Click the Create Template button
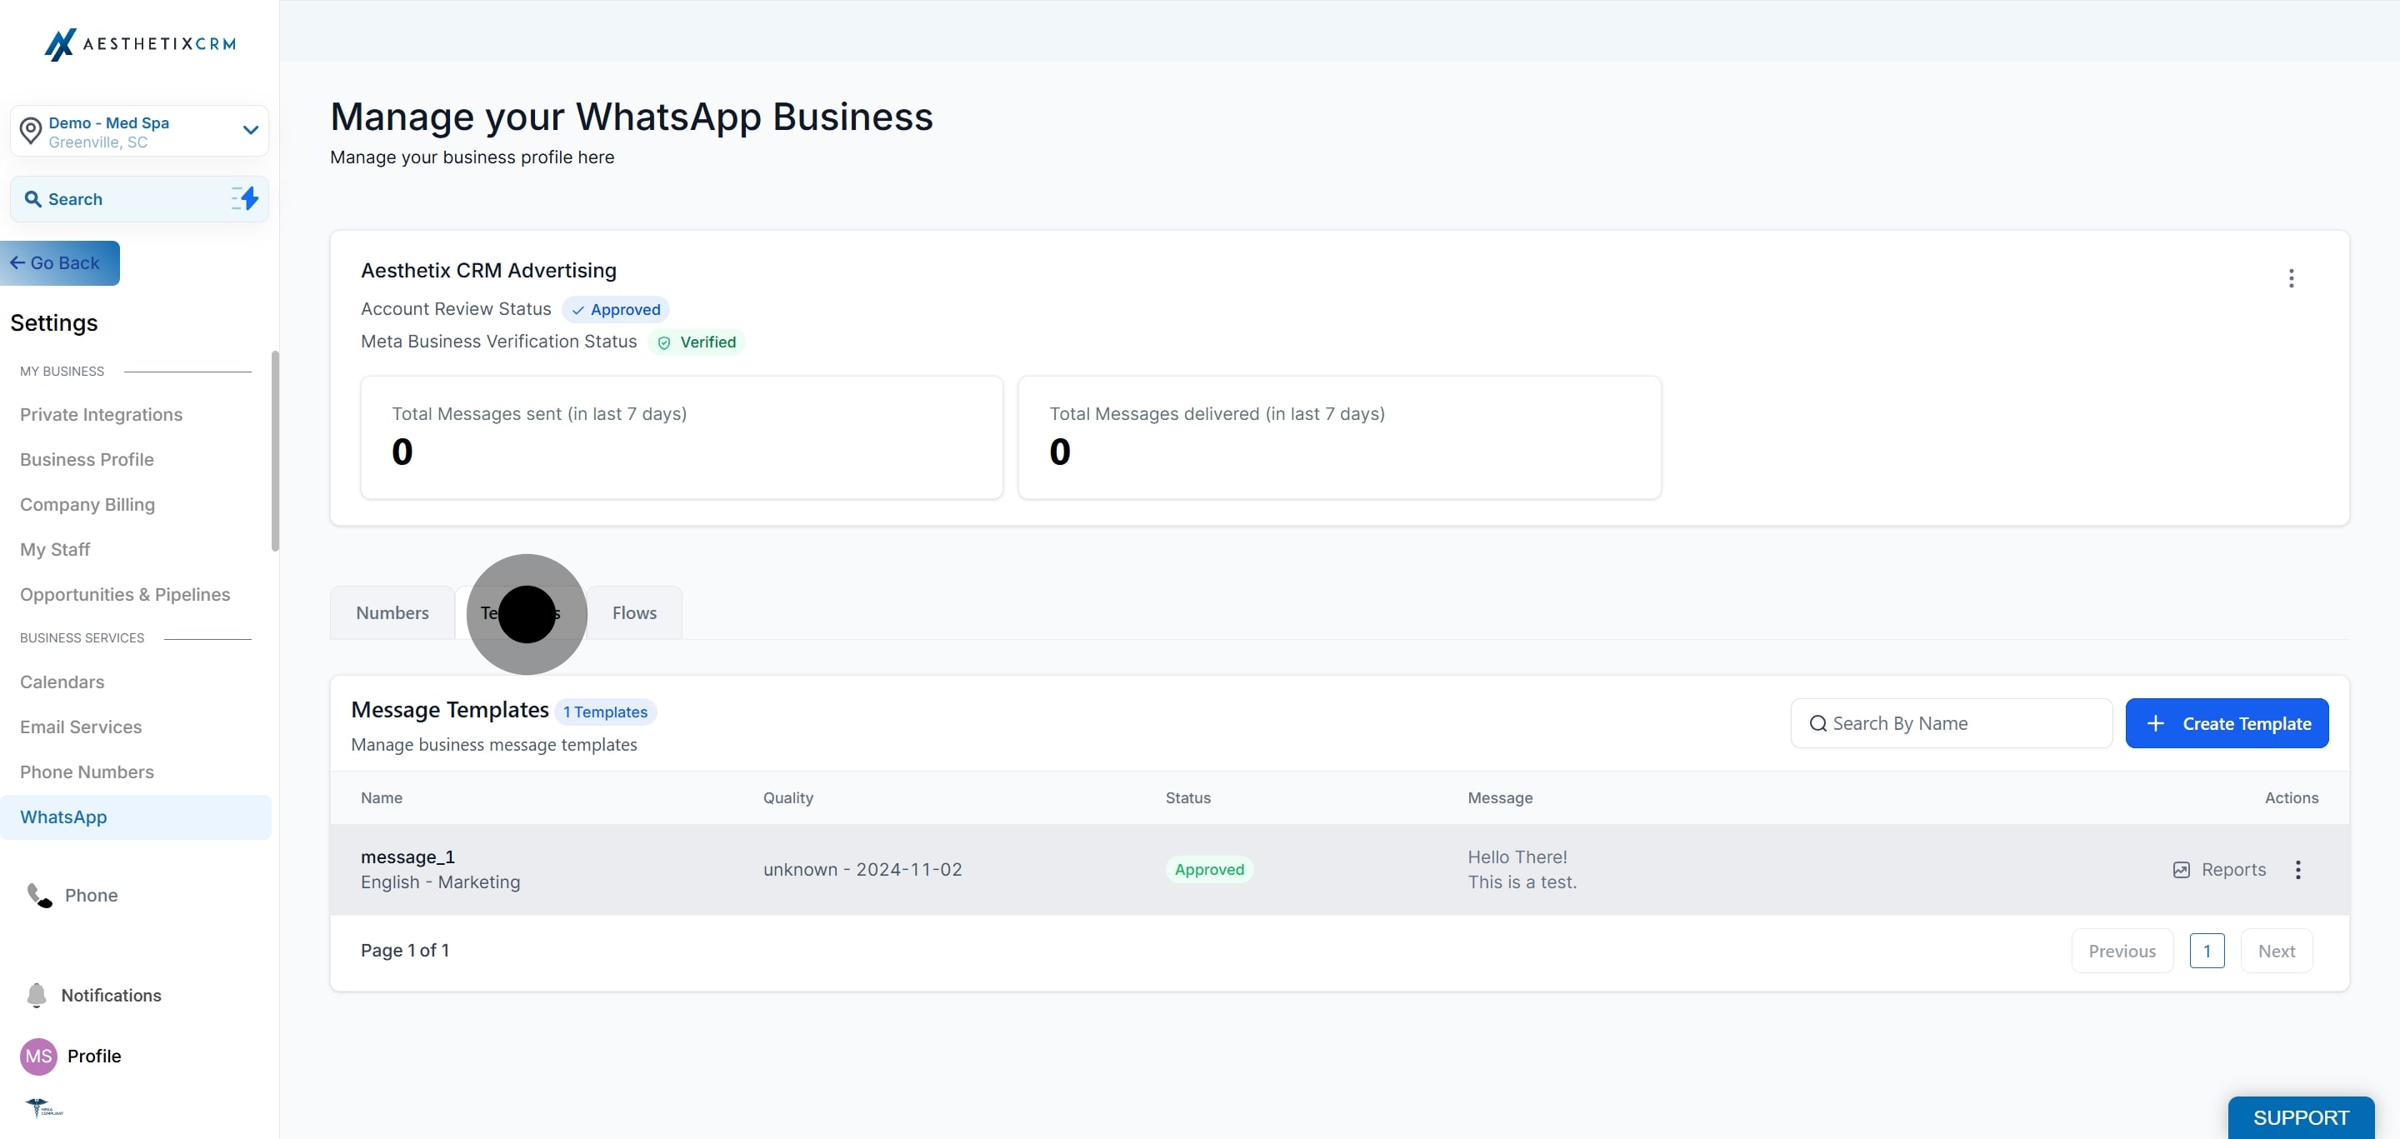This screenshot has width=2400, height=1139. (2227, 722)
